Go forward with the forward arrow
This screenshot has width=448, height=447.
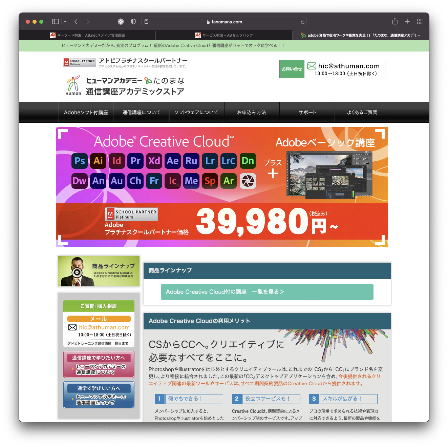tap(88, 22)
